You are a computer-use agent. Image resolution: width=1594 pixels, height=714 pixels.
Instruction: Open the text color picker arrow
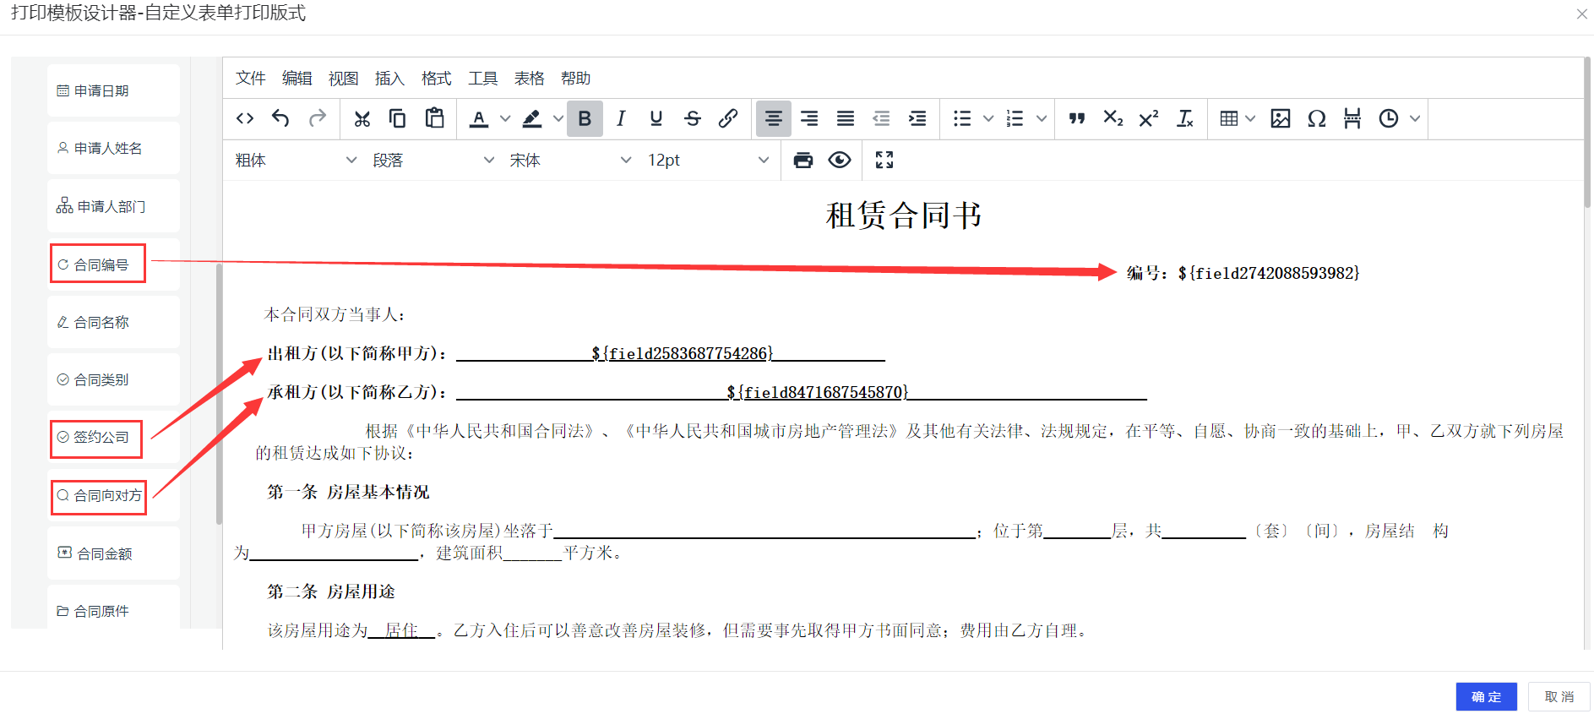(x=505, y=119)
